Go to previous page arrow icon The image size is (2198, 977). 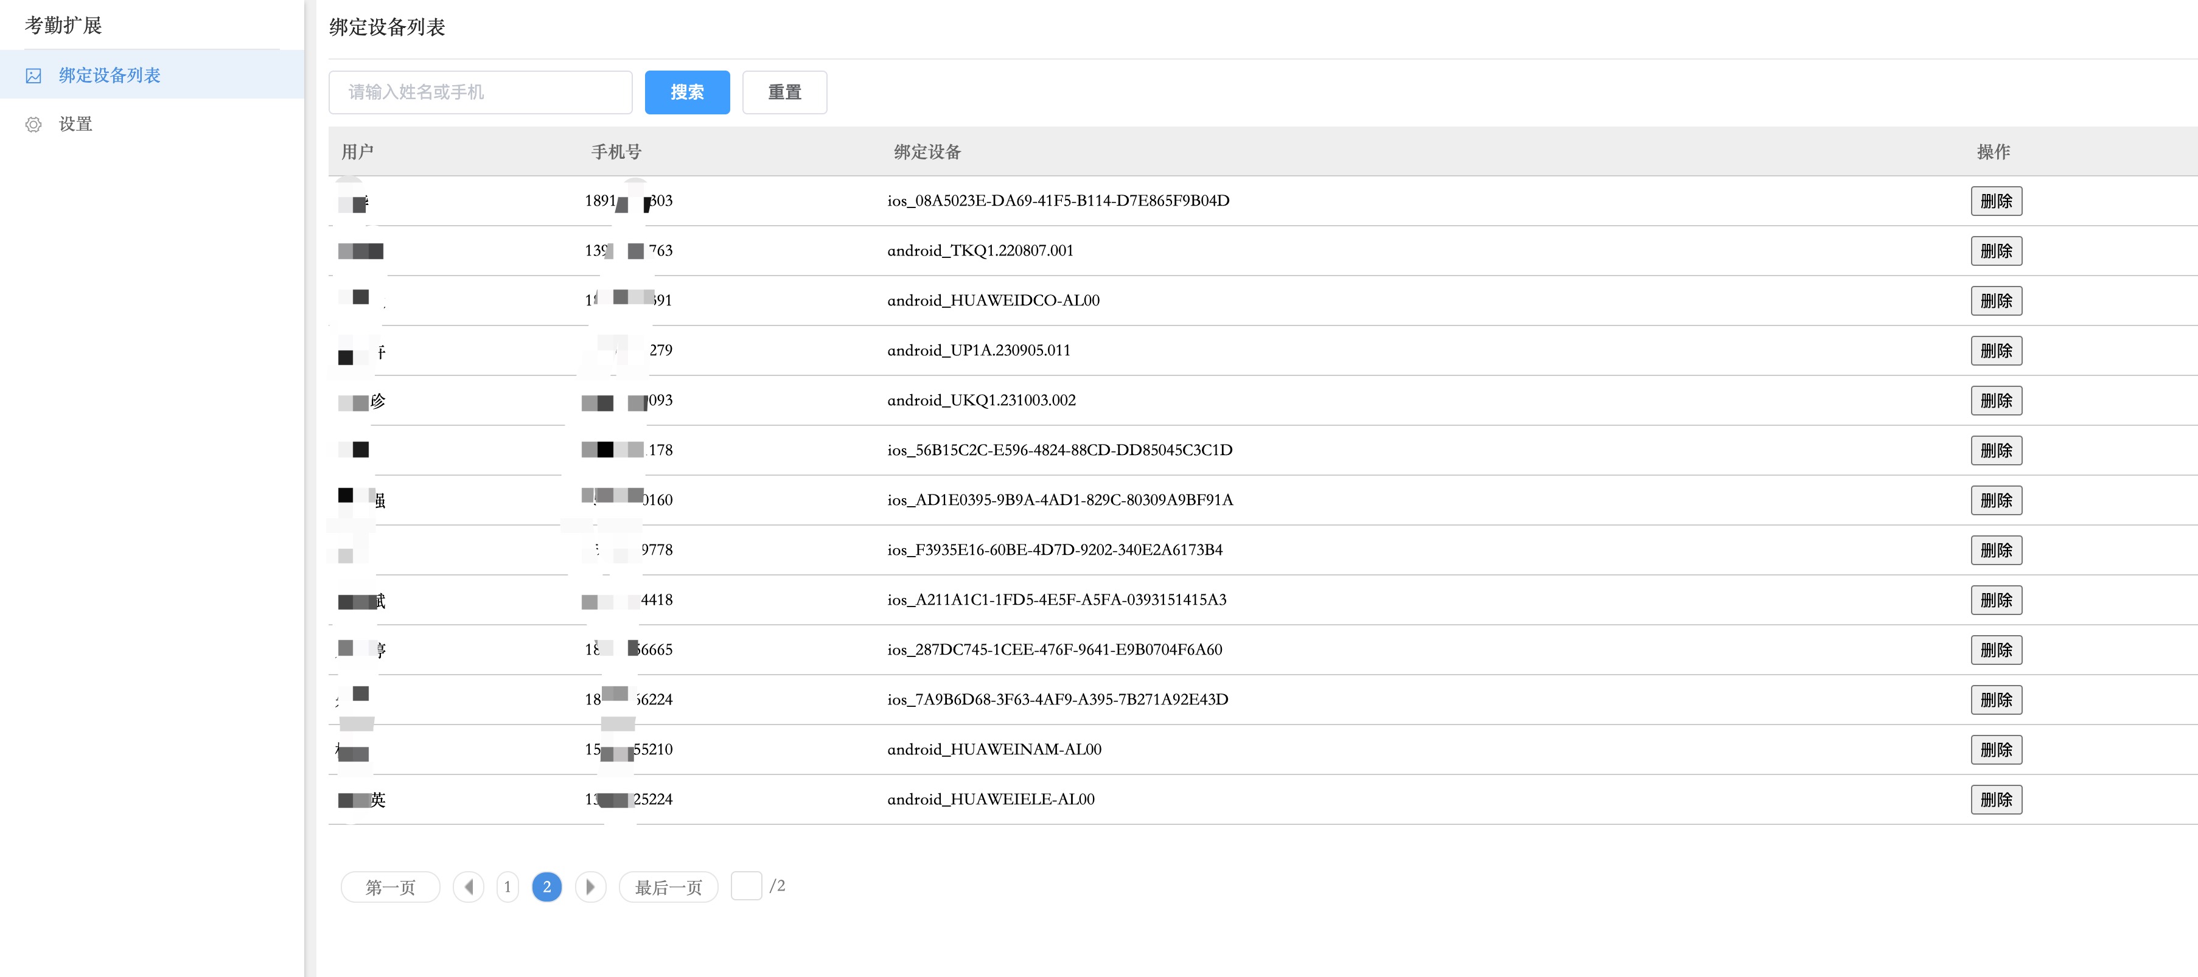pyautogui.click(x=469, y=886)
